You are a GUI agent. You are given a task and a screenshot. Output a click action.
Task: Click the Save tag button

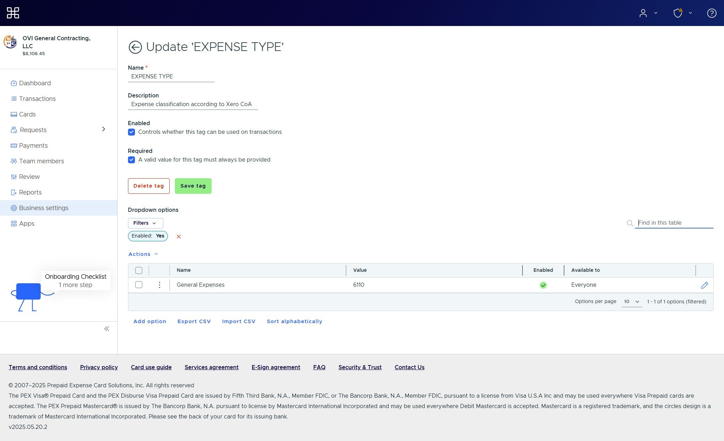click(x=193, y=186)
